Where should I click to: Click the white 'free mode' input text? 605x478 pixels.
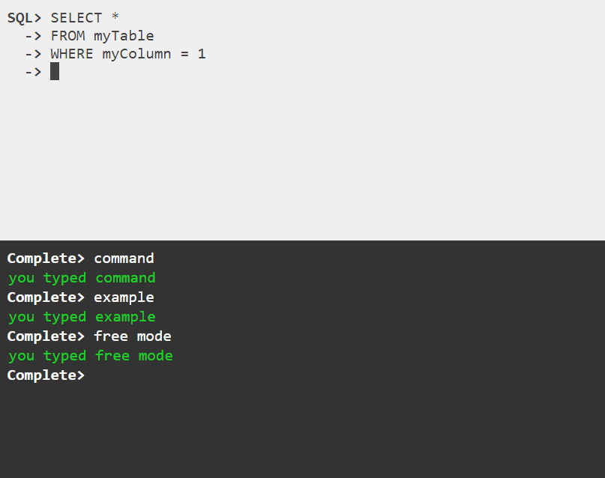[133, 336]
